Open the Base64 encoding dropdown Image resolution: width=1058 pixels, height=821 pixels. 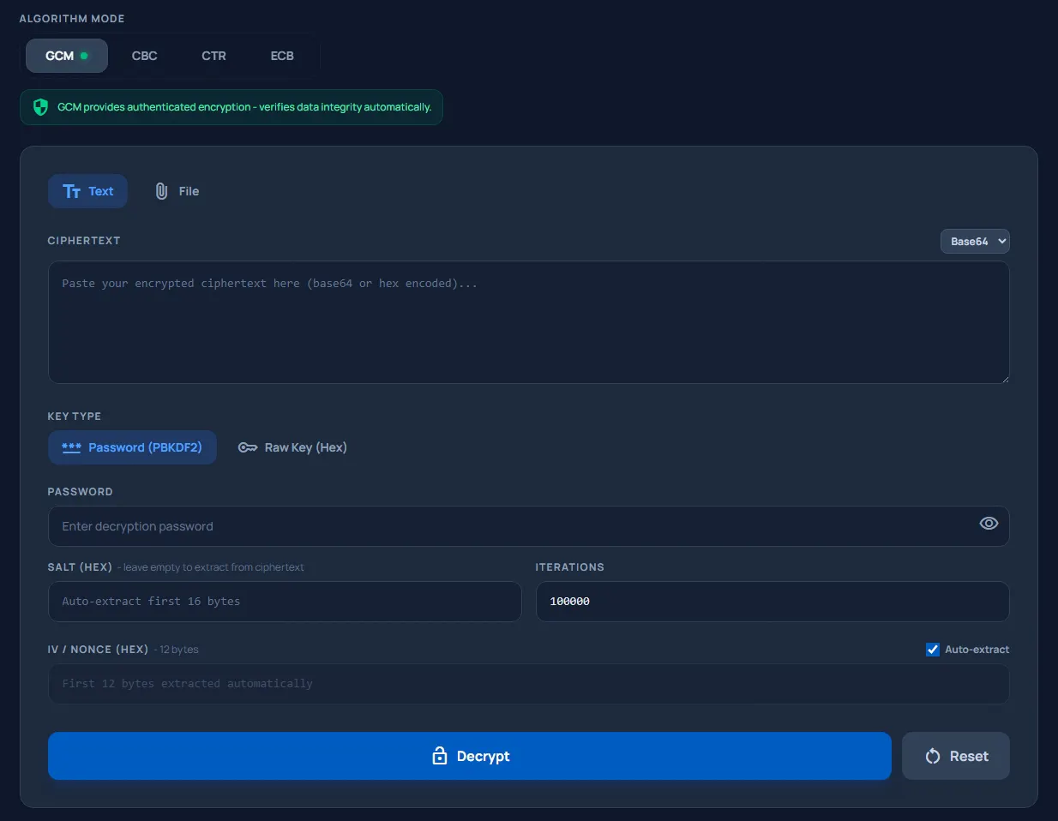coord(975,242)
